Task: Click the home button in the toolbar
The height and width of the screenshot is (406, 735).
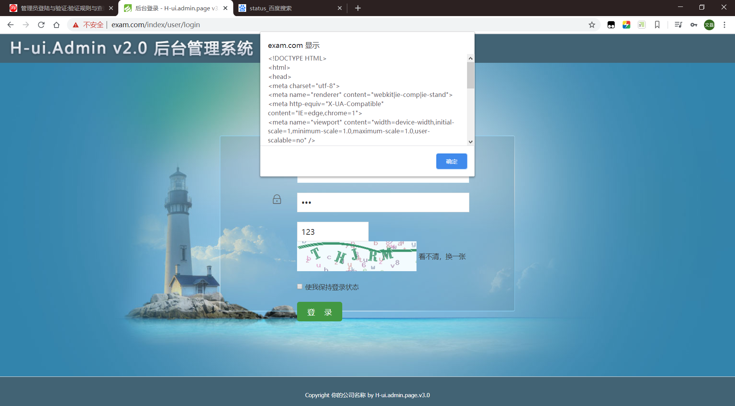Action: [56, 25]
